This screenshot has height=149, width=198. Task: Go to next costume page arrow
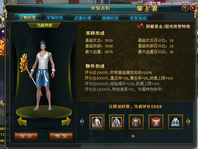point(188,122)
